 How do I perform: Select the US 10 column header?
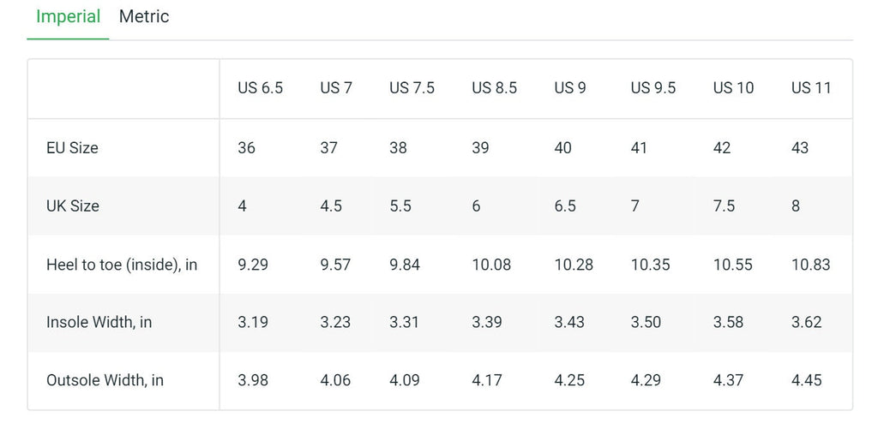click(734, 88)
